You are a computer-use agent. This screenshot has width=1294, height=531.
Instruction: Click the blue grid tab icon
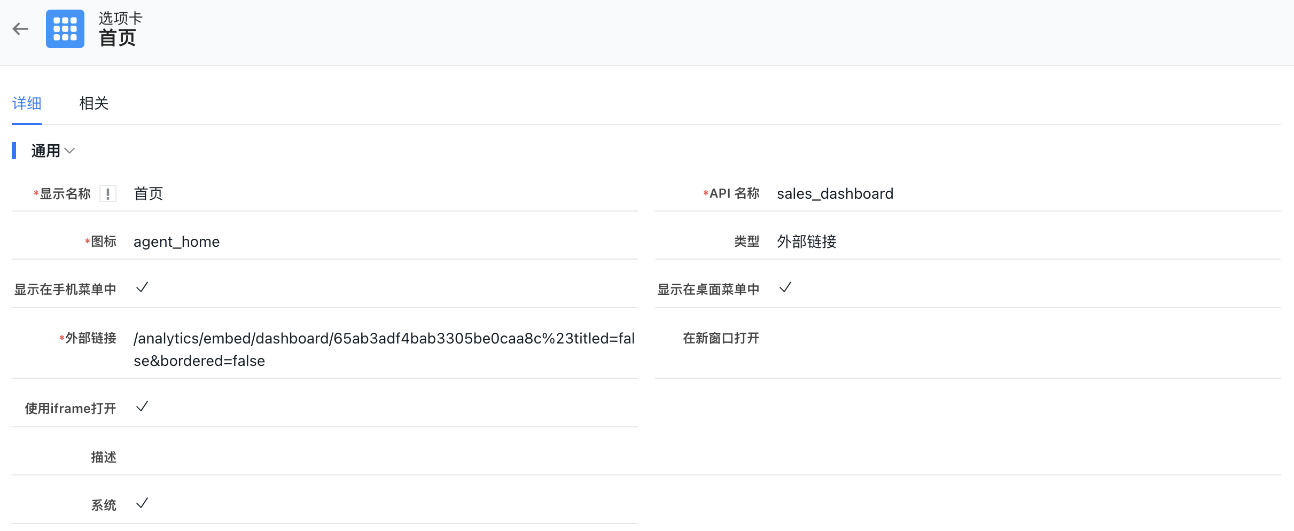65,29
